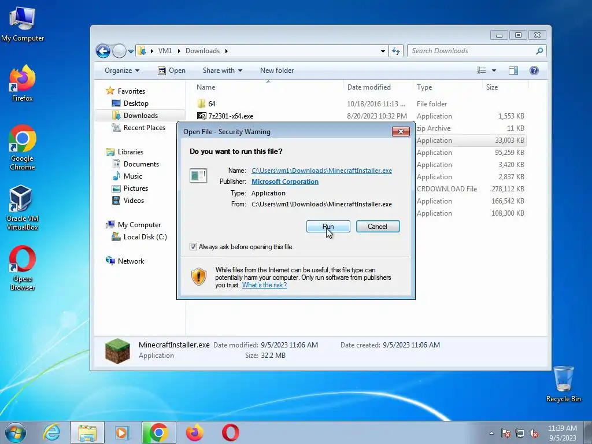Change the view icon button

pyautogui.click(x=482, y=71)
